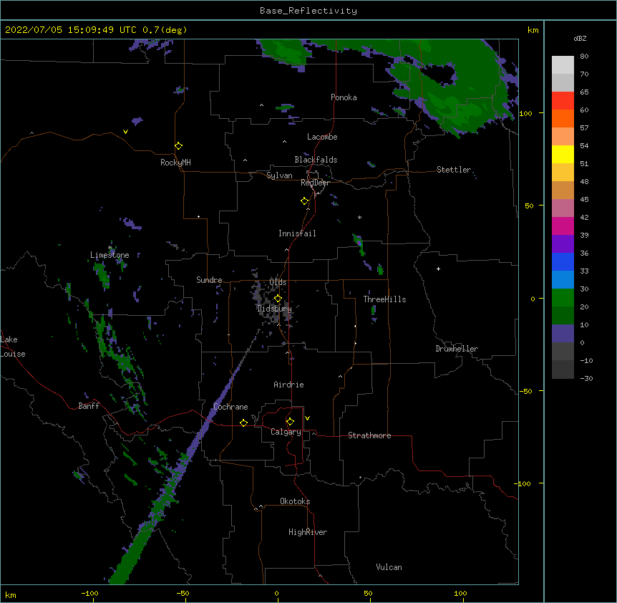Click the yellow V marker east of Calgary
This screenshot has width=617, height=603.
click(307, 418)
